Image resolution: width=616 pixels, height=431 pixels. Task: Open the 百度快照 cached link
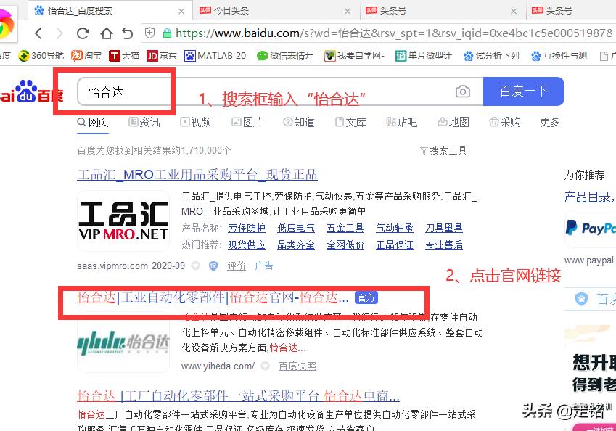[297, 366]
